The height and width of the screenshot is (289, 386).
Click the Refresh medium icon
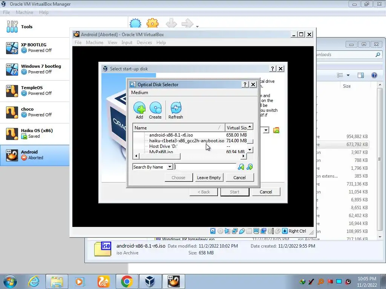[x=176, y=108]
